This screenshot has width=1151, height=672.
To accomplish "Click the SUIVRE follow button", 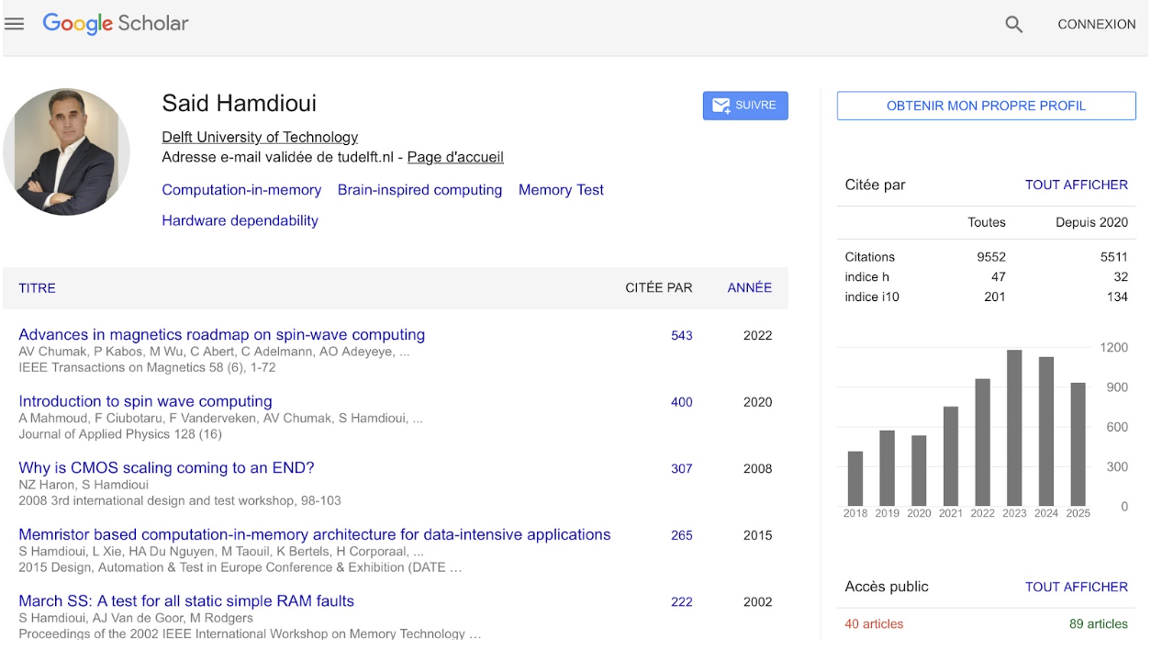I will 744,106.
